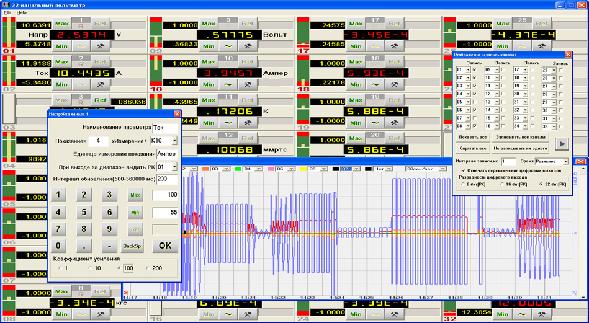
Task: Open settings tools icon for channel 18
Action: pyautogui.click(x=394, y=85)
